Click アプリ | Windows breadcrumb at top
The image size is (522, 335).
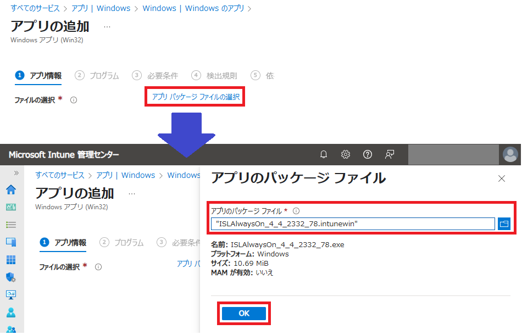(101, 8)
